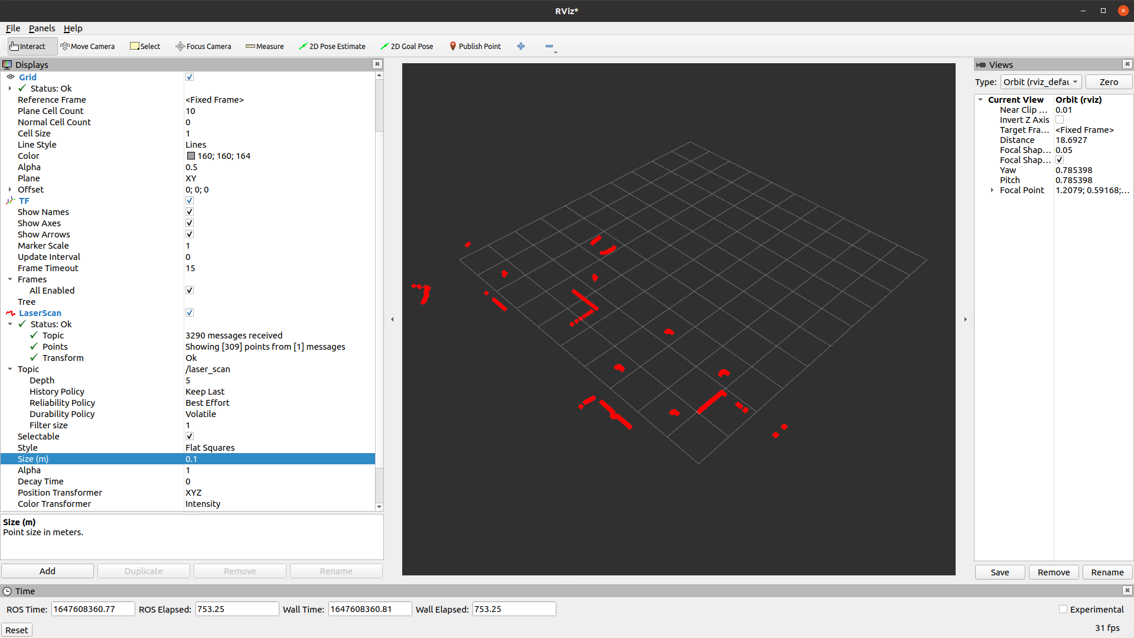Activate the 2D Goal Pose tool
The width and height of the screenshot is (1134, 638).
pos(406,46)
